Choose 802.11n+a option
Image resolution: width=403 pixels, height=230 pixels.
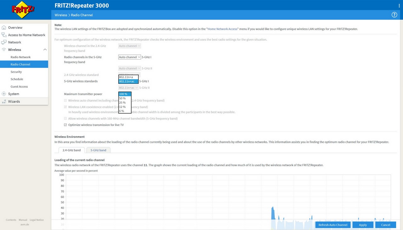pos(128,77)
